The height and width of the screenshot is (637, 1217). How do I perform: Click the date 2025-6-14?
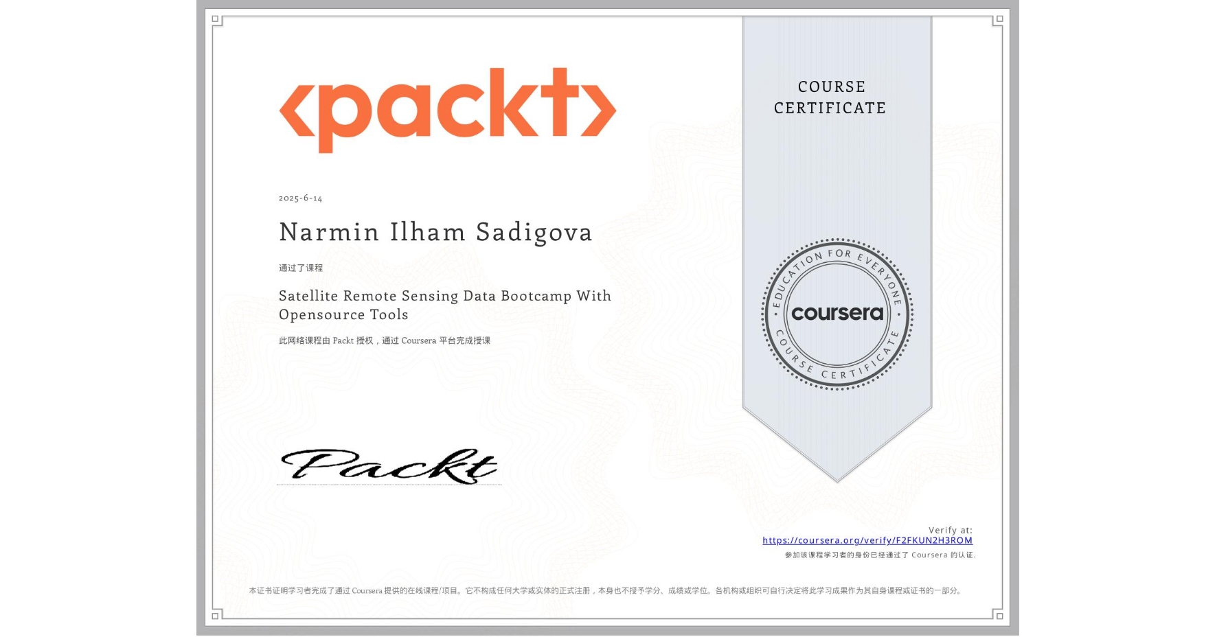tap(300, 198)
